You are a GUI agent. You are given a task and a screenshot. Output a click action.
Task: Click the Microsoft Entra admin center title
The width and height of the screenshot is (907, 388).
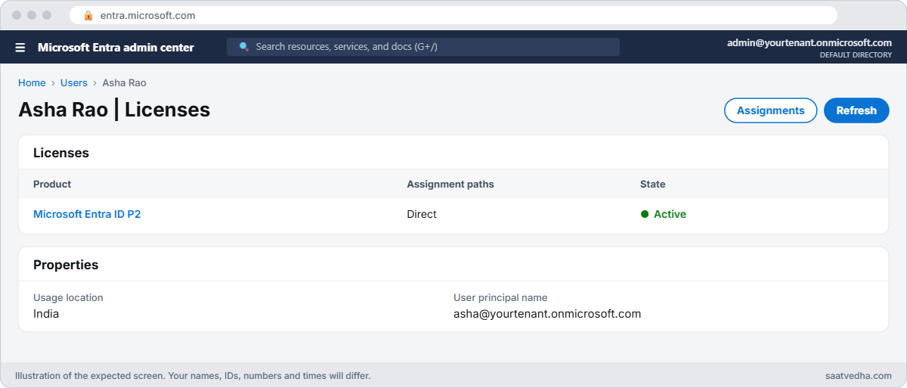pyautogui.click(x=116, y=48)
